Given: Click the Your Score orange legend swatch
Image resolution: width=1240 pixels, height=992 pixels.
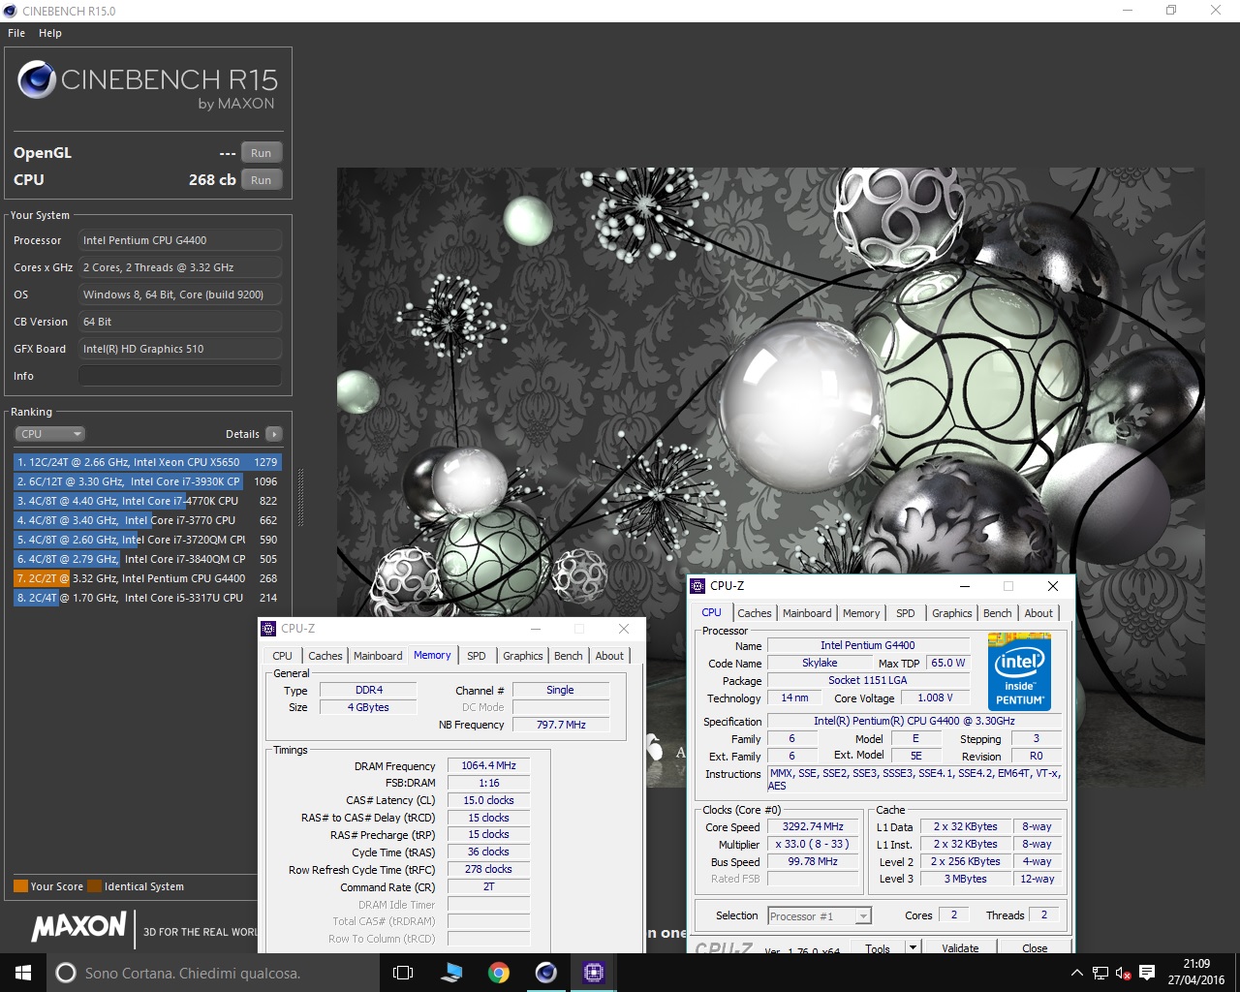Looking at the screenshot, I should 20,886.
